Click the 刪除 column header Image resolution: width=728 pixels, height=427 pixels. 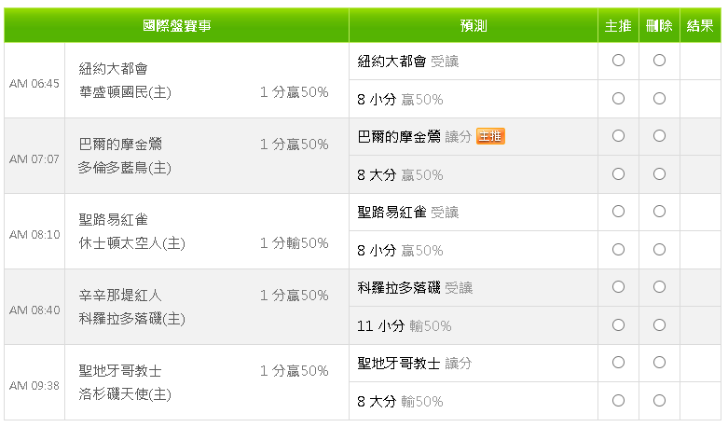pyautogui.click(x=659, y=26)
